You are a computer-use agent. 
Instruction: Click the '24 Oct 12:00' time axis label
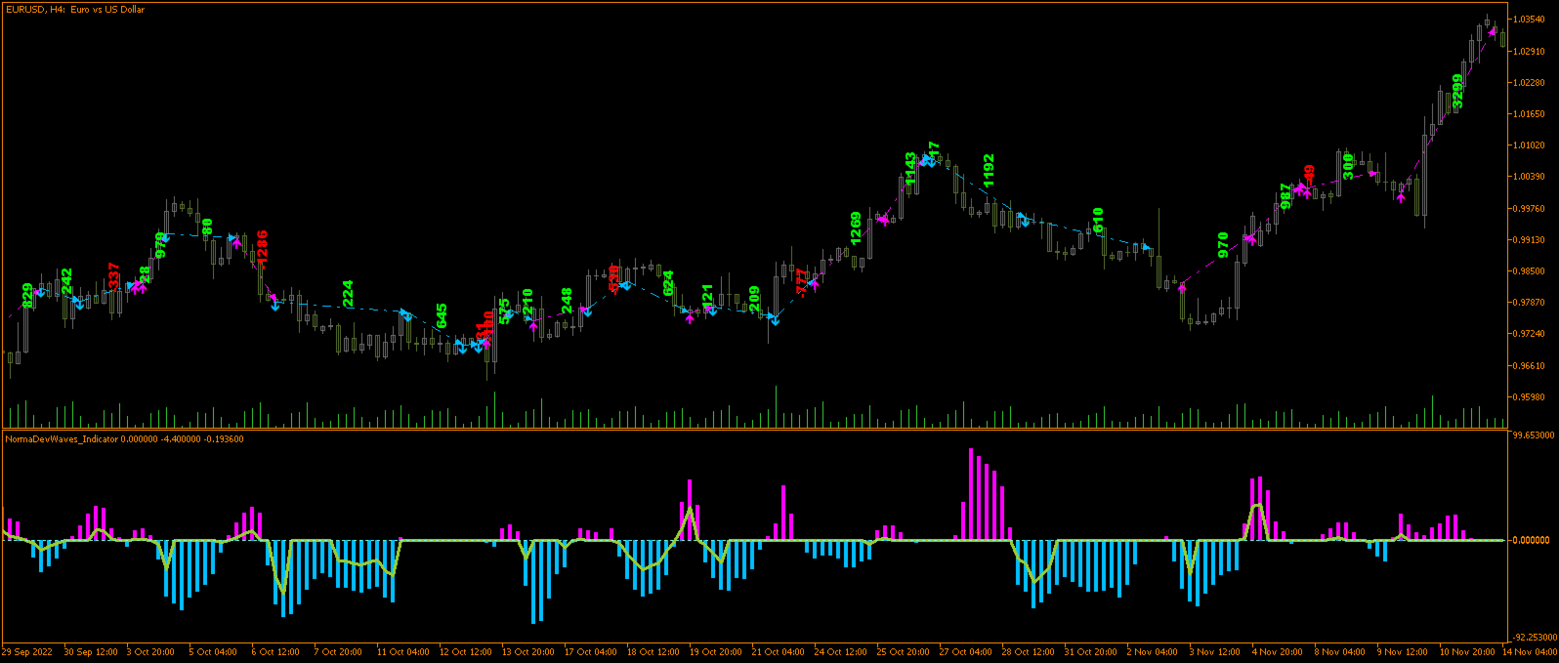[x=841, y=651]
